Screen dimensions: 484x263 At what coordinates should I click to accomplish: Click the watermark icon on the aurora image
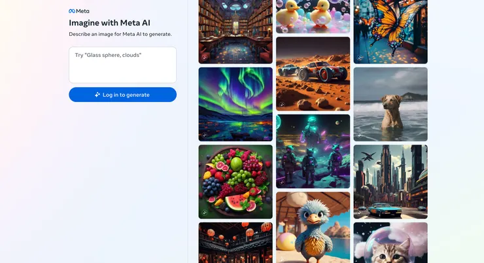click(x=204, y=135)
